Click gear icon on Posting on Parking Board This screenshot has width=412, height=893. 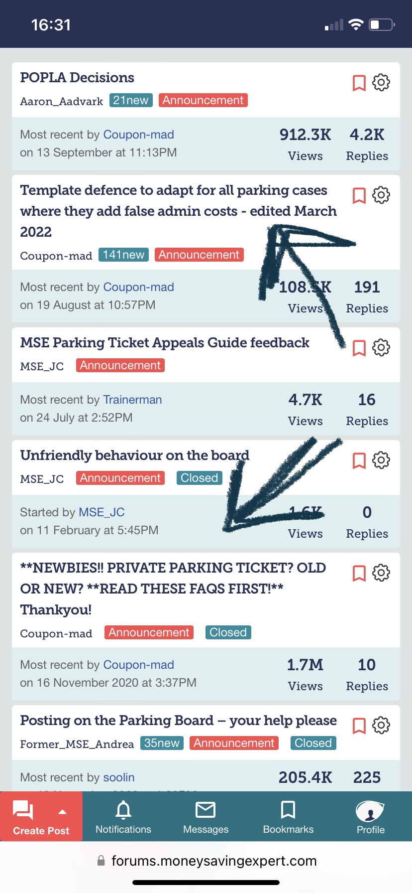[x=381, y=725]
